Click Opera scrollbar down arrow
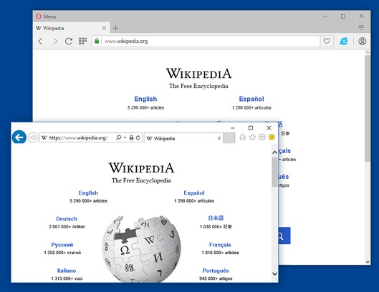The width and height of the screenshot is (379, 292). [x=368, y=262]
